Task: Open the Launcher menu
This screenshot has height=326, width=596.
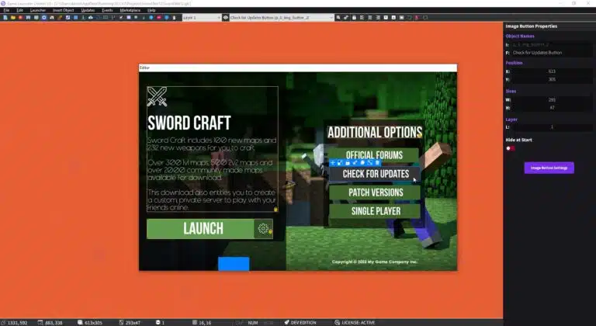Action: click(37, 10)
